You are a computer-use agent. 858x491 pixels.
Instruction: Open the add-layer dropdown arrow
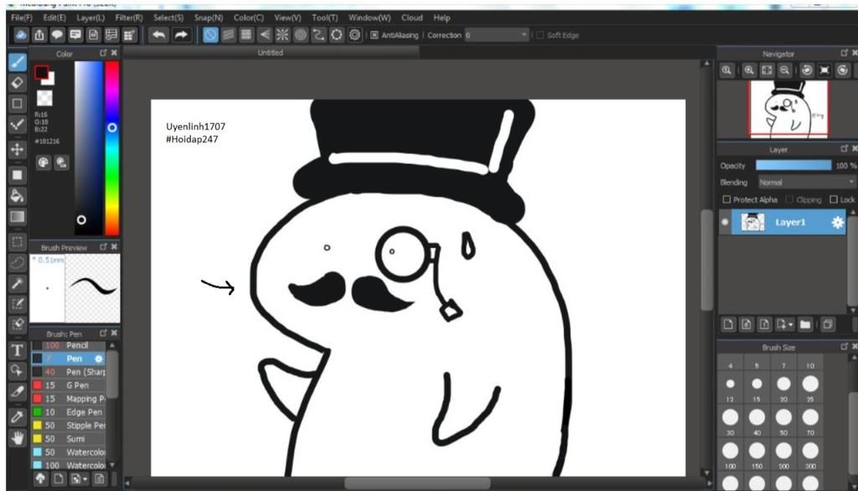coord(784,324)
